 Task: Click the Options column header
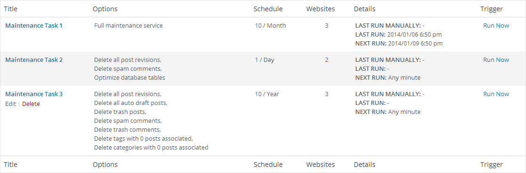(x=105, y=9)
